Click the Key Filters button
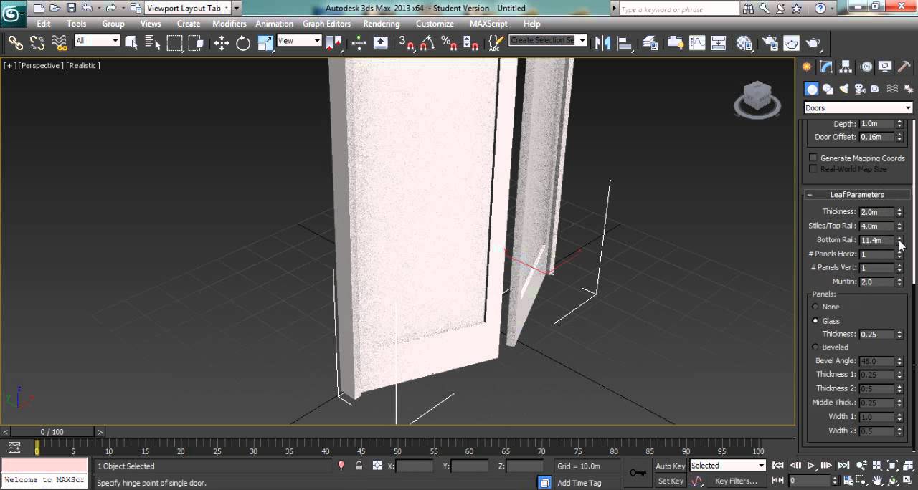The width and height of the screenshot is (918, 490). click(736, 481)
